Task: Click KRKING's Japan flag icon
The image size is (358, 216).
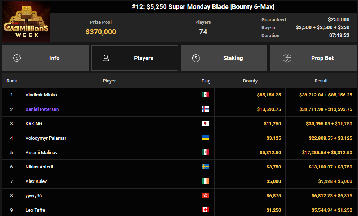Action: [x=205, y=123]
